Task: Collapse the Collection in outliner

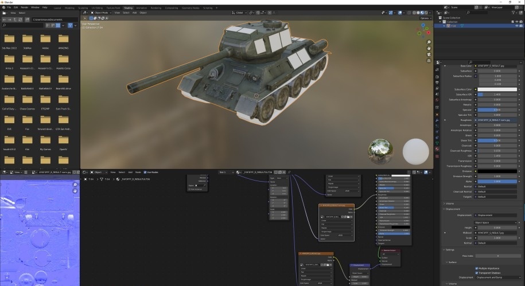Action: click(440, 22)
